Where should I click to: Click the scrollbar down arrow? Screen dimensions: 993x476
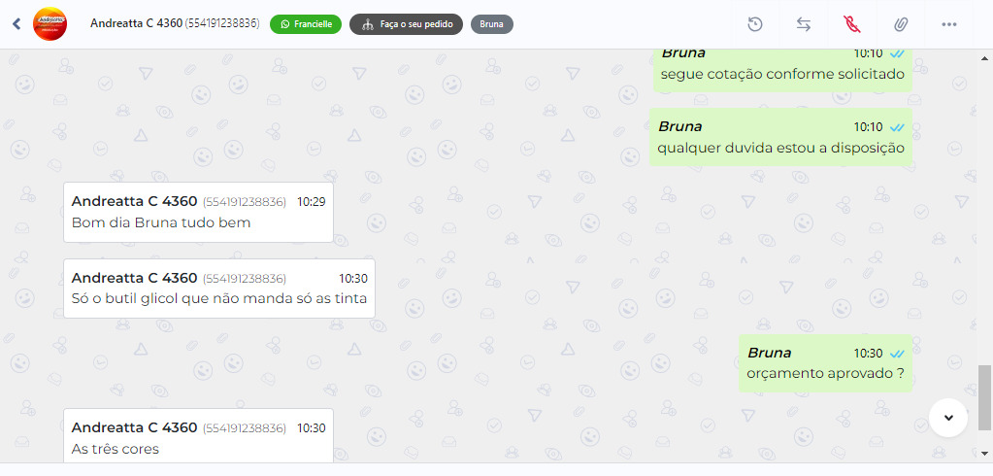coord(985,453)
